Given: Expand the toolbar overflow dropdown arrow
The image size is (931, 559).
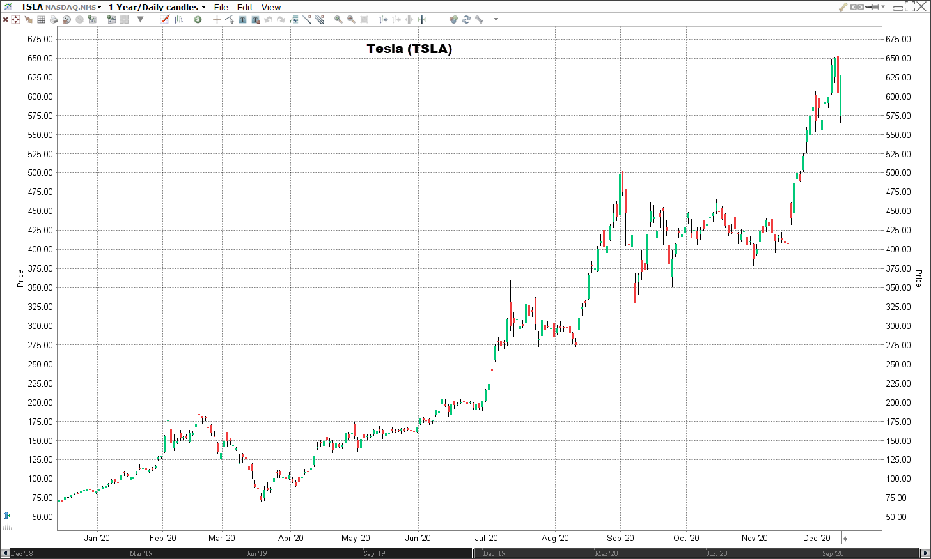Looking at the screenshot, I should 496,20.
